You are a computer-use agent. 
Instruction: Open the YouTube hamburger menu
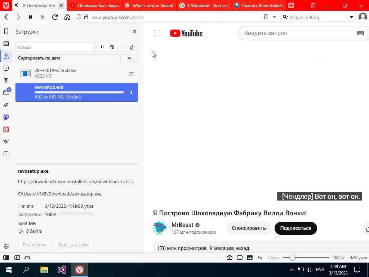(157, 33)
